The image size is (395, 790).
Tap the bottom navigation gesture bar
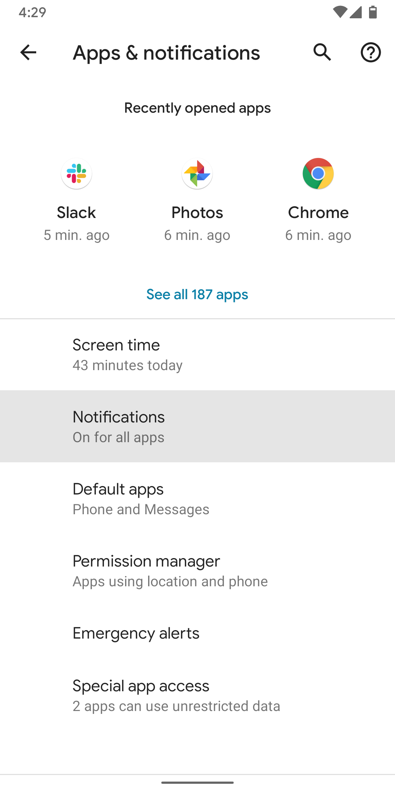(x=197, y=782)
